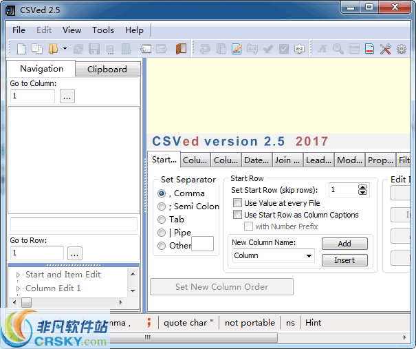Click the Hint status bar entry
Image resolution: width=416 pixels, height=349 pixels.
[313, 323]
